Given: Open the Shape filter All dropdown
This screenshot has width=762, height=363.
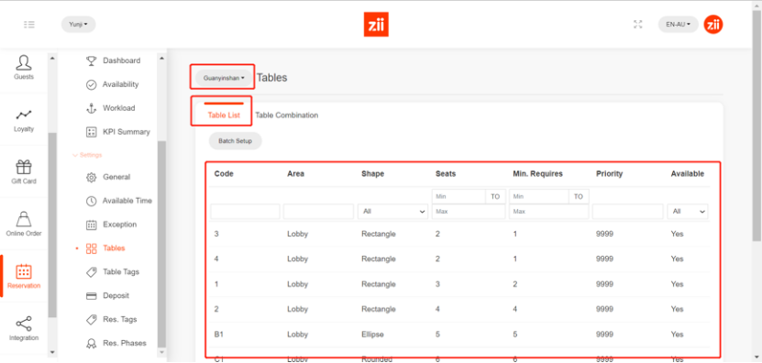Looking at the screenshot, I should 392,212.
